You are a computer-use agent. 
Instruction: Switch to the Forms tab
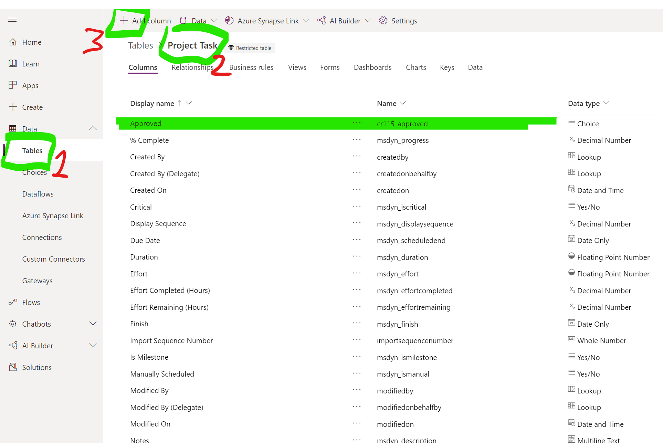click(x=330, y=67)
